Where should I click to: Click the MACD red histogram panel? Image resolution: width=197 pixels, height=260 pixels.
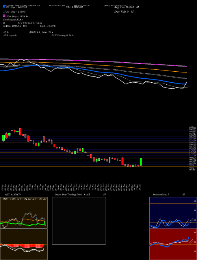click(24, 244)
